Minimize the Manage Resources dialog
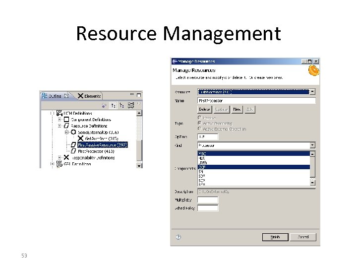 point(304,61)
